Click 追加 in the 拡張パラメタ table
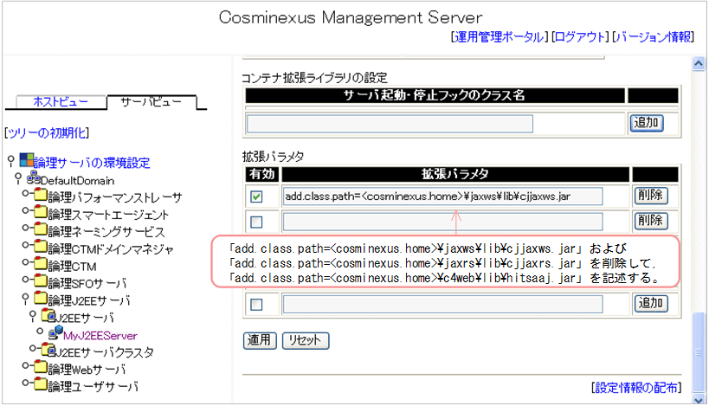This screenshot has height=406, width=709. click(651, 303)
